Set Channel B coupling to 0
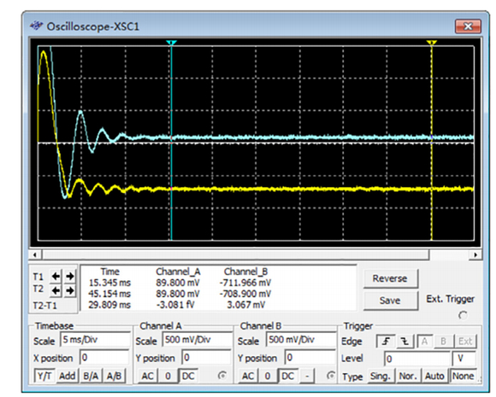 268,376
